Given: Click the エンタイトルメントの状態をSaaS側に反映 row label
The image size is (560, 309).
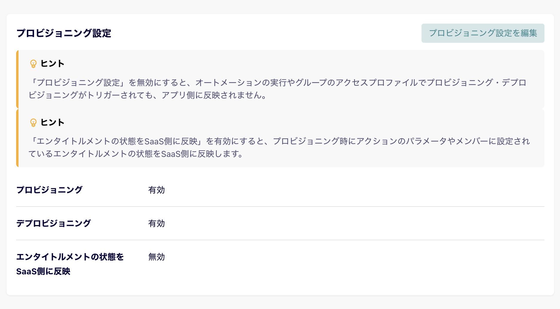Looking at the screenshot, I should (x=70, y=264).
